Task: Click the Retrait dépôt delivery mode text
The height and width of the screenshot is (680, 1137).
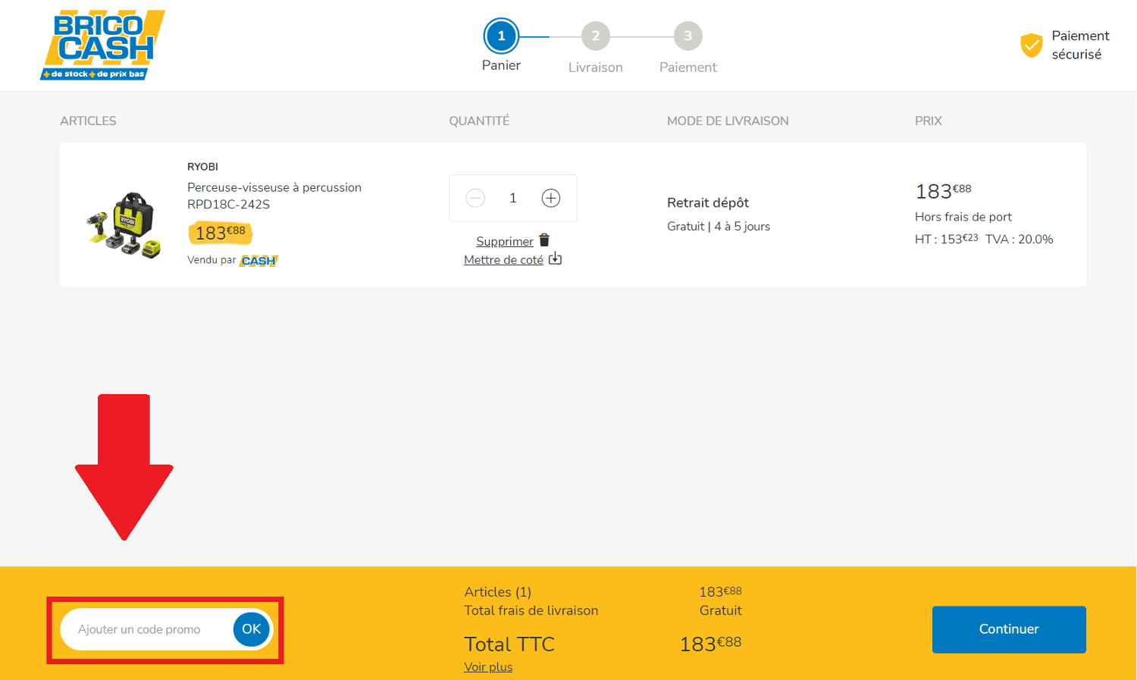Action: coord(708,202)
